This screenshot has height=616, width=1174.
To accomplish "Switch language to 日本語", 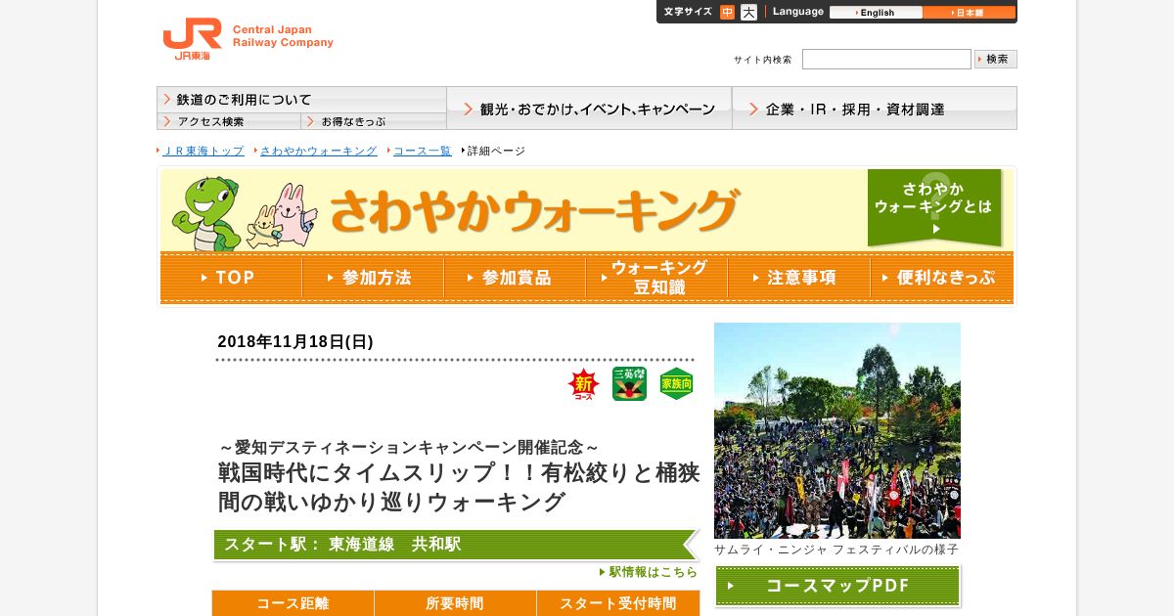I will click(969, 13).
